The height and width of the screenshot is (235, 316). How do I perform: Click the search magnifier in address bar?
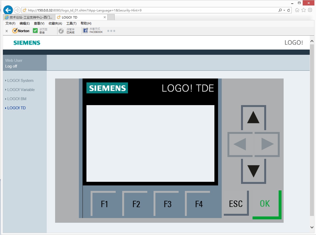tap(280, 10)
